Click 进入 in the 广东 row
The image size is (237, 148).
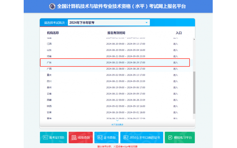175,62
